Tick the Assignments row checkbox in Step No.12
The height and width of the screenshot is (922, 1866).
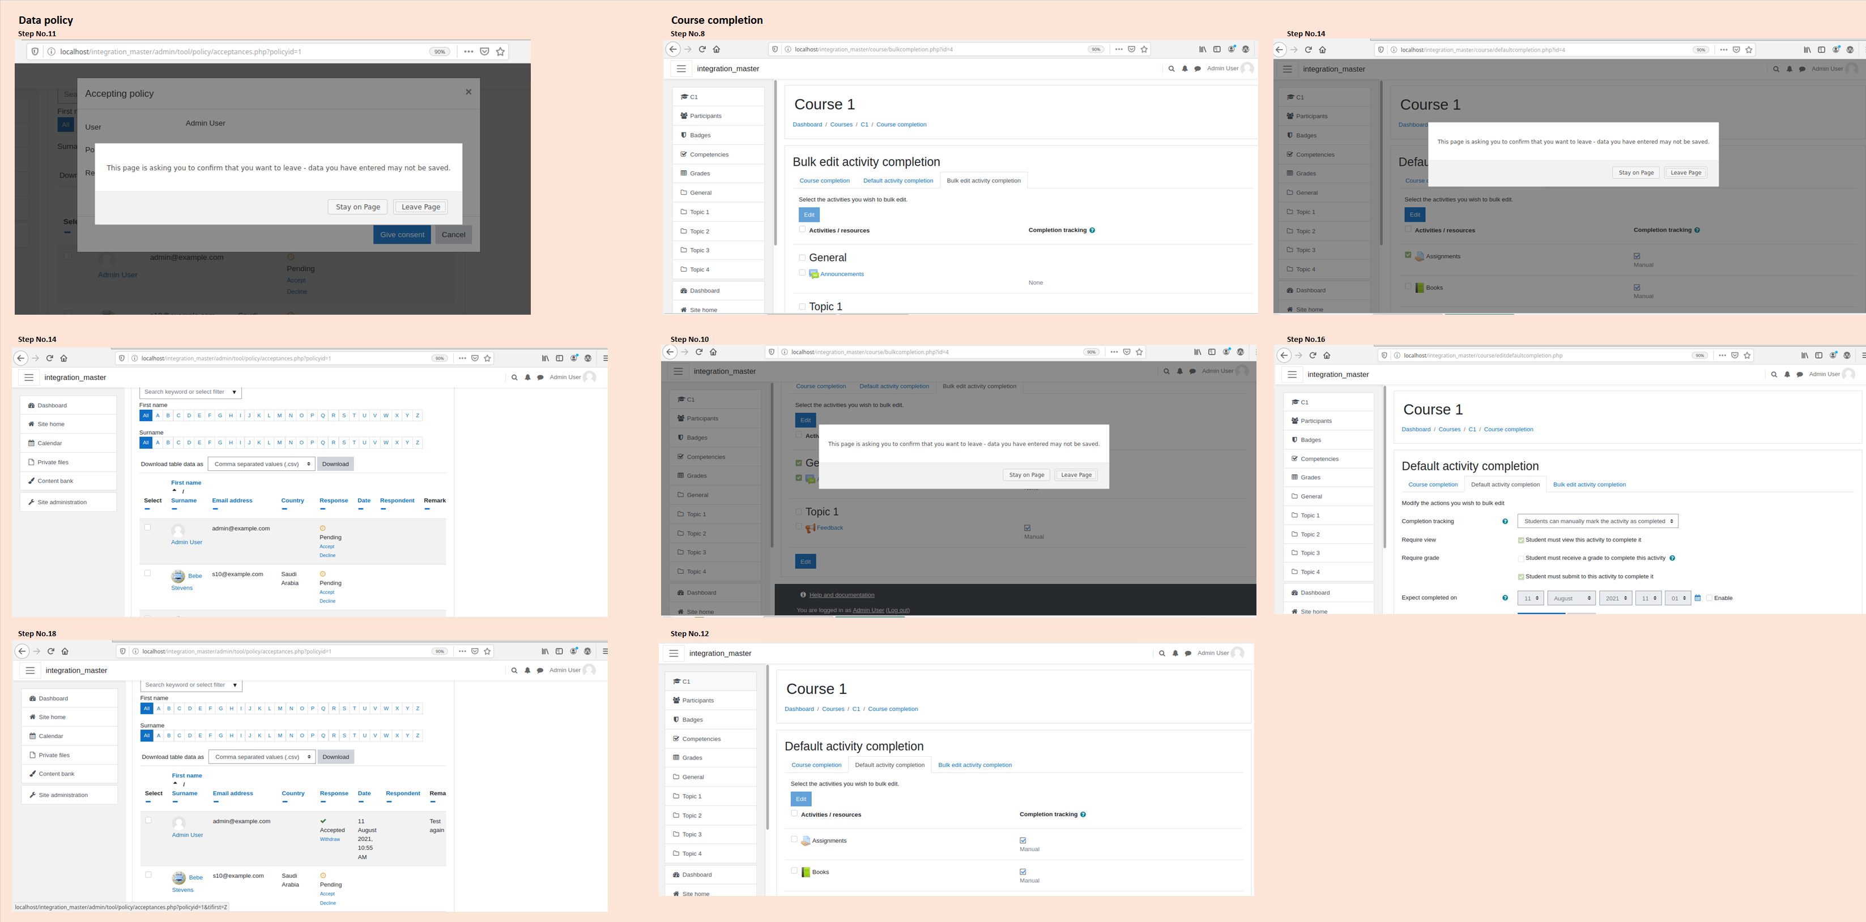pyautogui.click(x=794, y=839)
